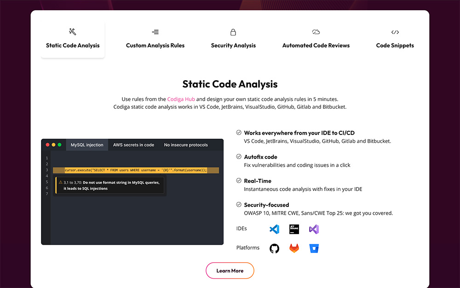
Task: Select the MySQL injection code tab
Action: click(87, 145)
